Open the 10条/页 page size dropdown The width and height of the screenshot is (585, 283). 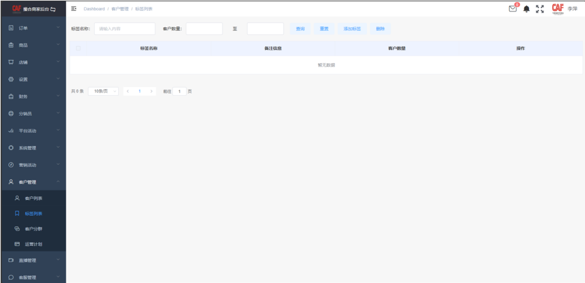point(103,92)
